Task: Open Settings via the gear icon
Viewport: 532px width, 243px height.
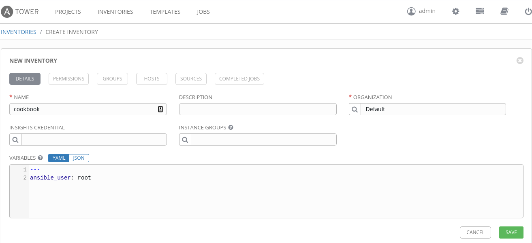Action: [456, 11]
